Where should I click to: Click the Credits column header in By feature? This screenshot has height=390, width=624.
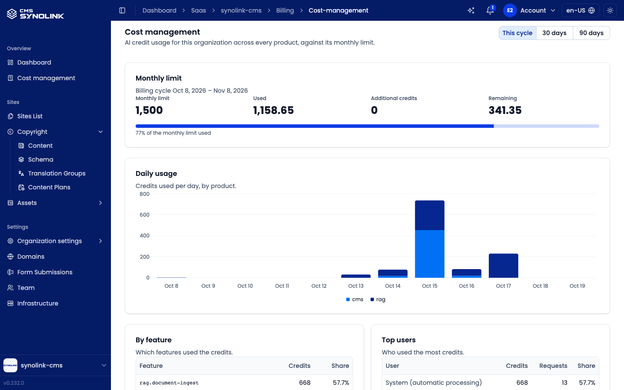299,366
